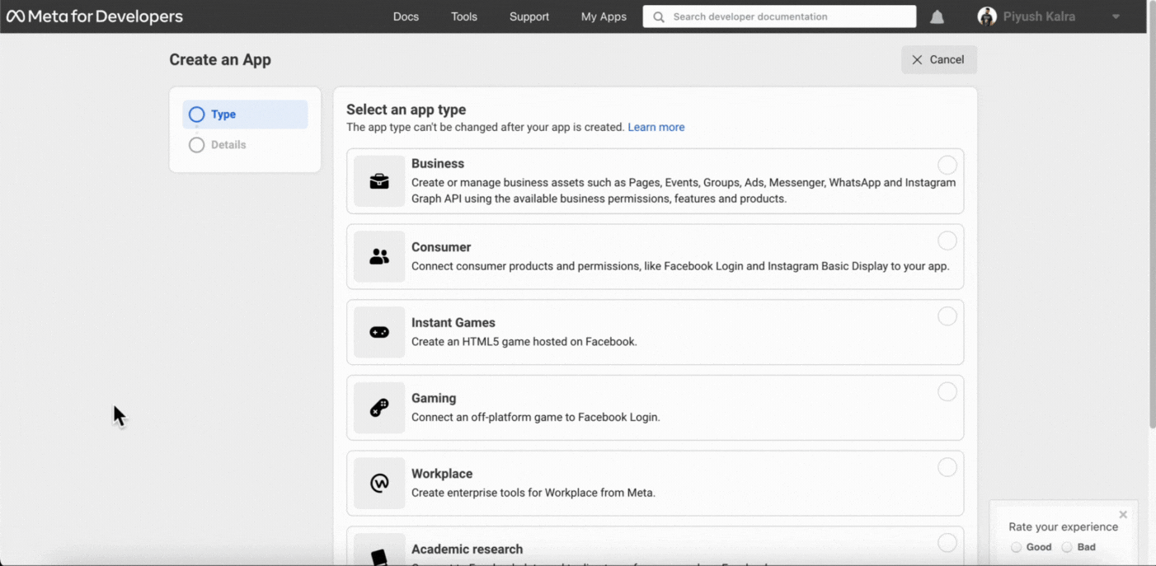1156x566 pixels.
Task: Click the Consumer people icon
Action: (379, 257)
